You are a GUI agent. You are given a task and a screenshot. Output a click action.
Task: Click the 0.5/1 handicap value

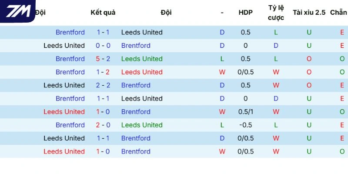[x=245, y=112]
